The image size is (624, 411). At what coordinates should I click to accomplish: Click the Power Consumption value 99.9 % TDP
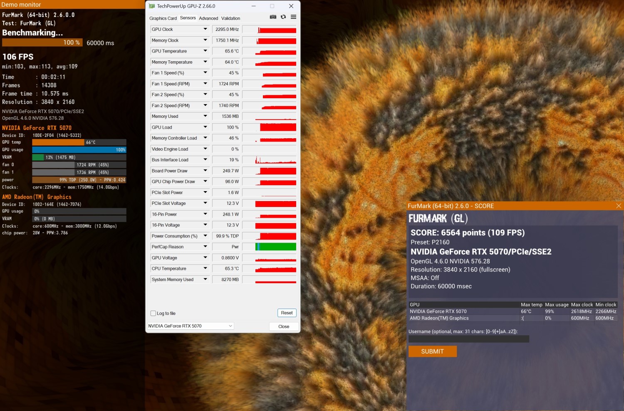click(x=227, y=236)
